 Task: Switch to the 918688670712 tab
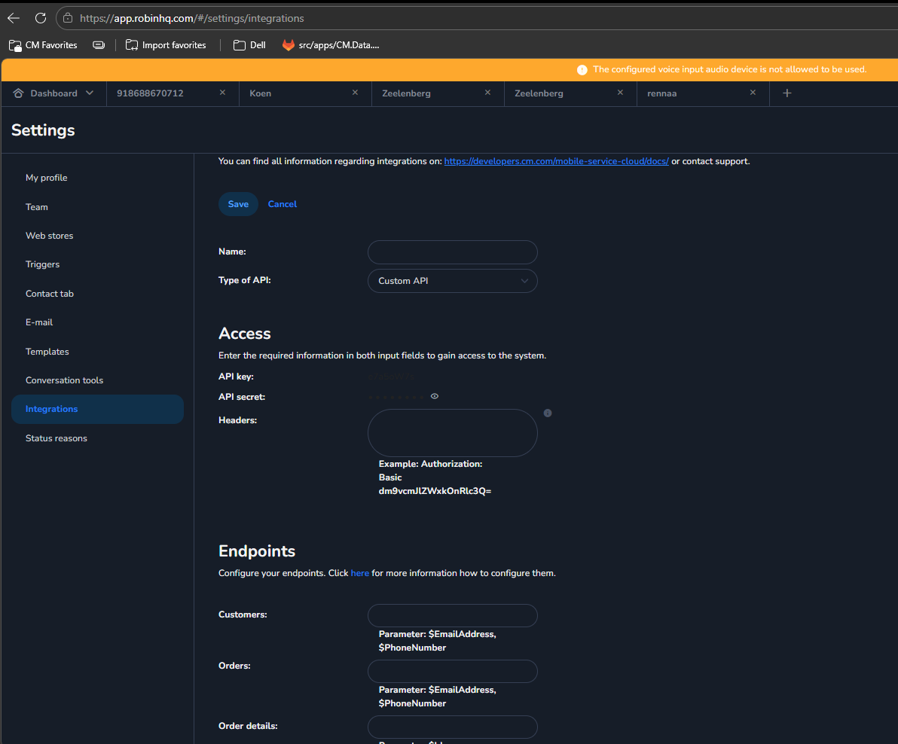click(x=150, y=93)
